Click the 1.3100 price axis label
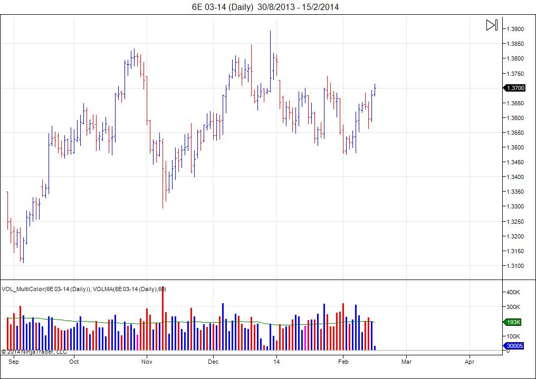The height and width of the screenshot is (379, 536). coord(515,266)
